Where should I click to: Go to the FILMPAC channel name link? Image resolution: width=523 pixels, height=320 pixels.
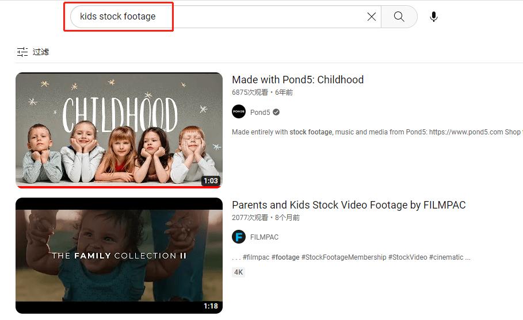tap(264, 237)
